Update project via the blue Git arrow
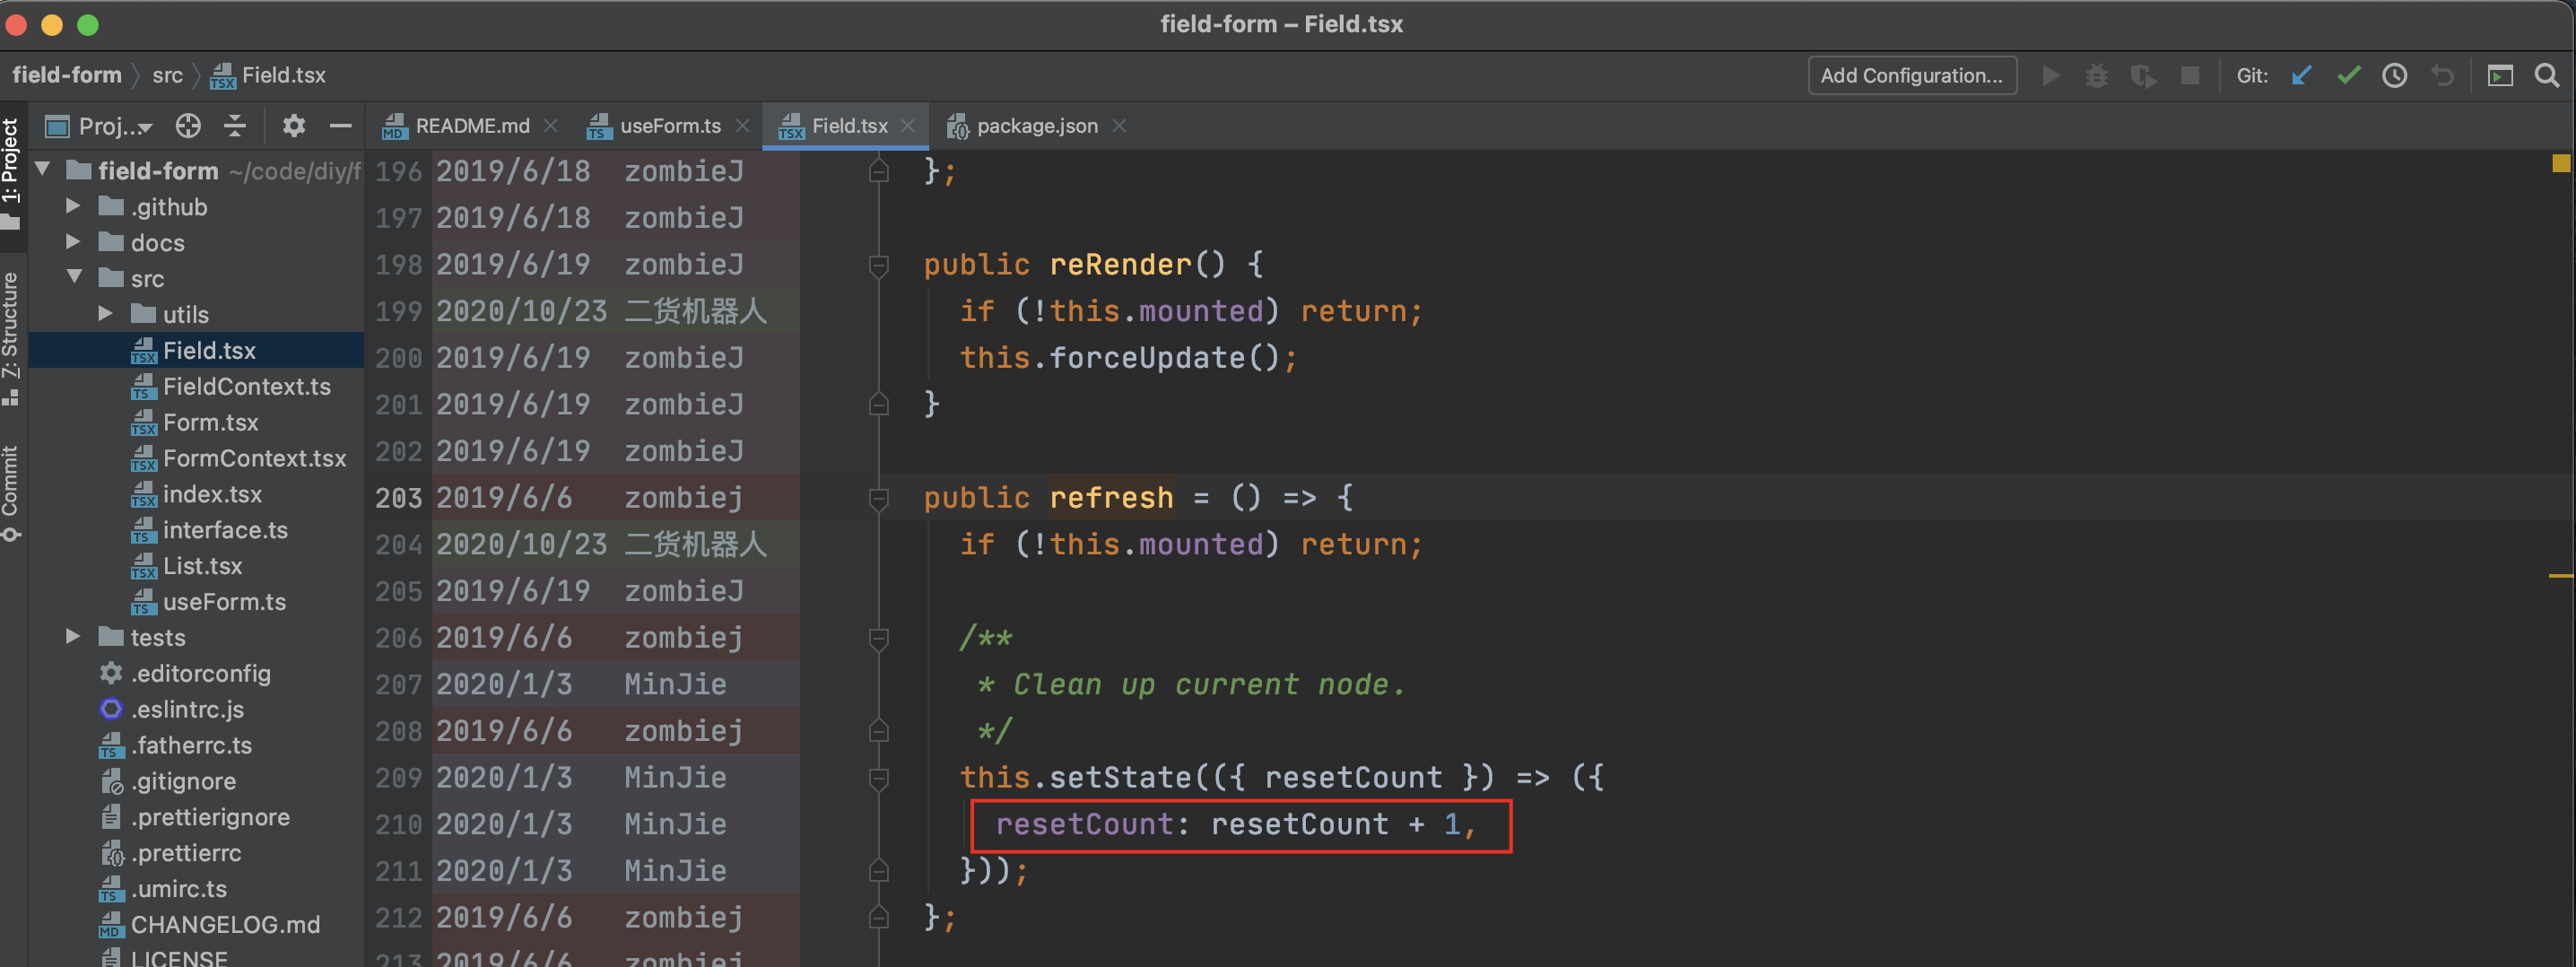 [x=2302, y=75]
